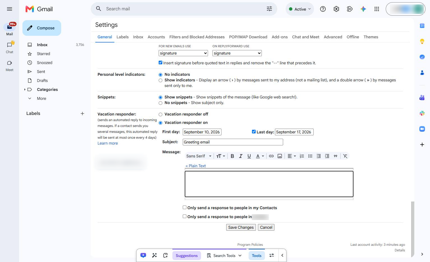Apply italic formatting in message toolbar
This screenshot has height=262, width=430.
coord(241,156)
